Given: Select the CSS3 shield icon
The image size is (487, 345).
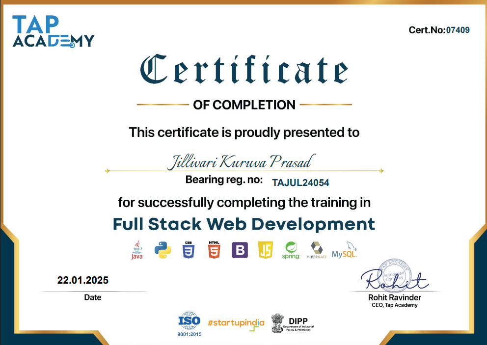Looking at the screenshot, I should (x=188, y=250).
